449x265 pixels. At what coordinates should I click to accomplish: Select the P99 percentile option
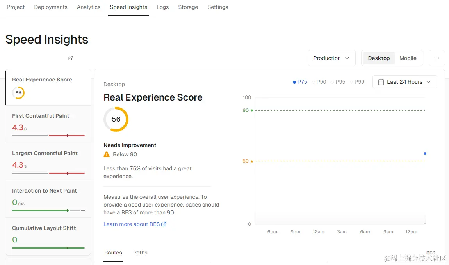point(357,82)
